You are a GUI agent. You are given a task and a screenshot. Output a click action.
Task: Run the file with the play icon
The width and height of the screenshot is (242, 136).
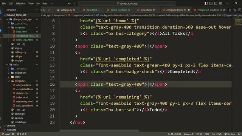click(230, 10)
